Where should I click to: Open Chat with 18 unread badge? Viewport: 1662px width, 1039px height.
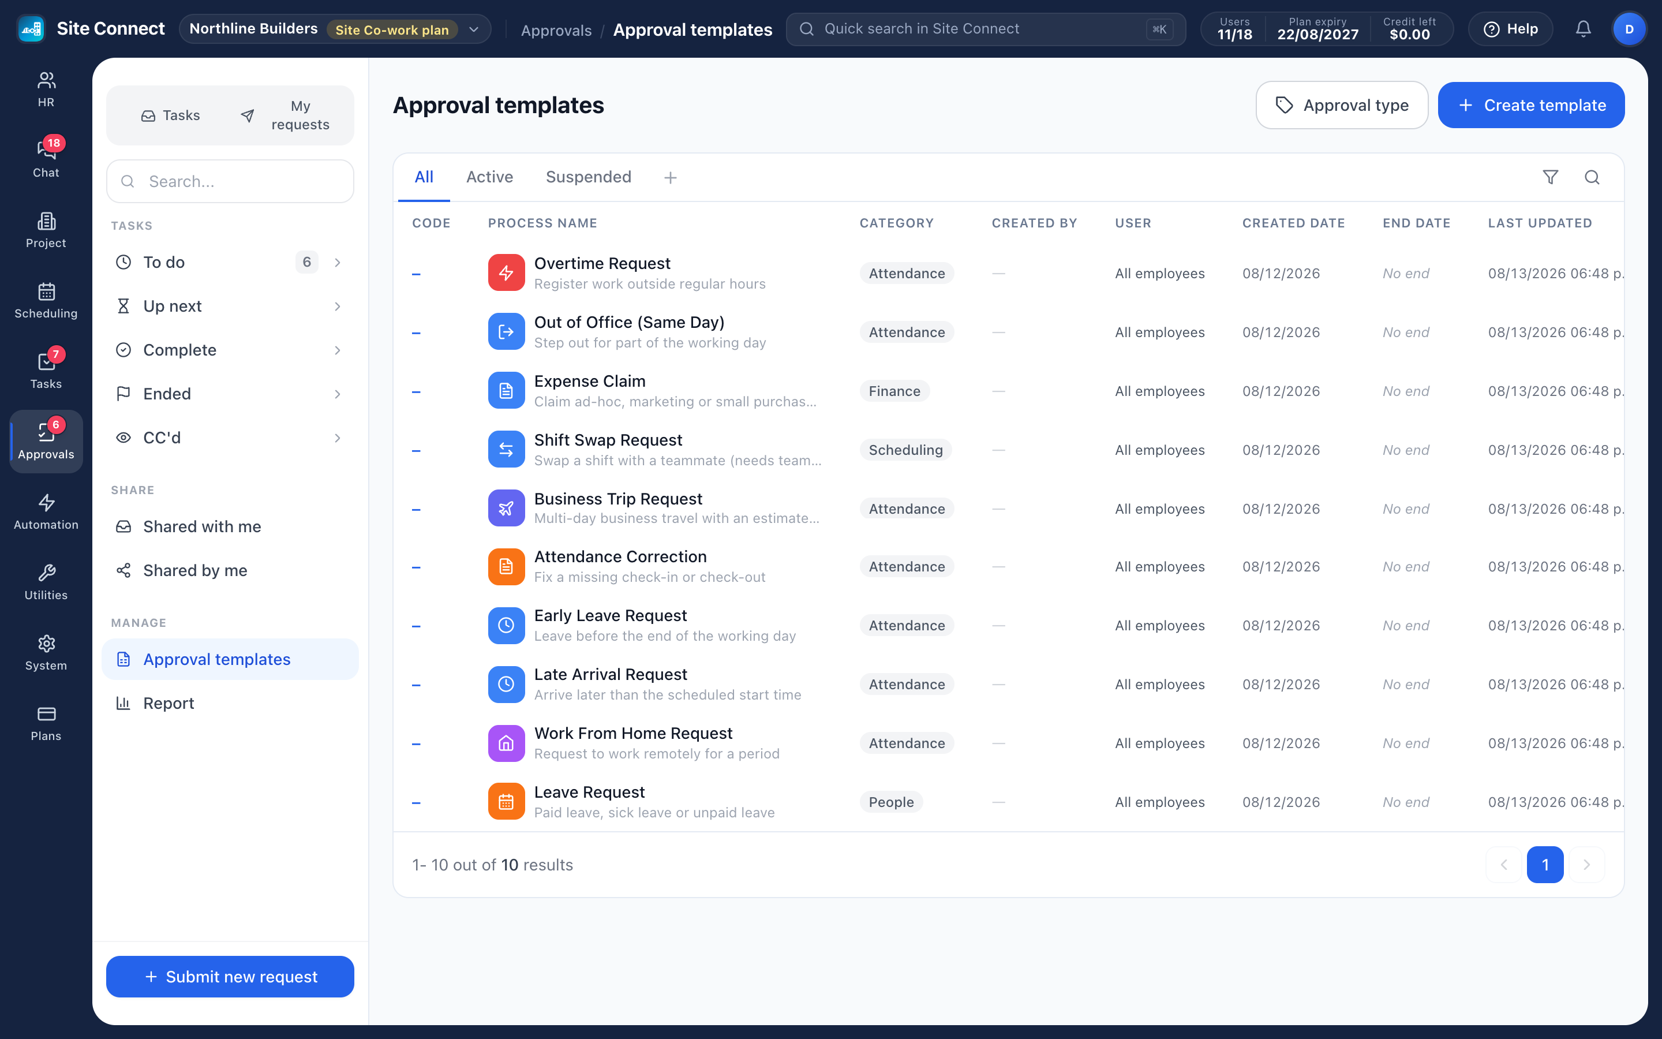click(x=46, y=159)
